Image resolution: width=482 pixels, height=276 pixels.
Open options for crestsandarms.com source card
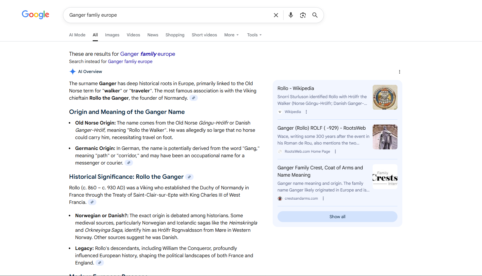click(323, 198)
